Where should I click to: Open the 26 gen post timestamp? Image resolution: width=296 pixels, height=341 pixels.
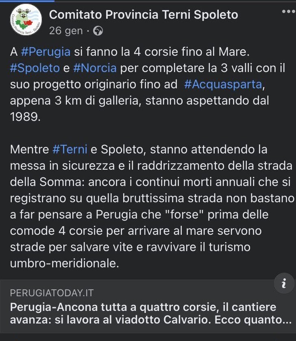[x=66, y=31]
